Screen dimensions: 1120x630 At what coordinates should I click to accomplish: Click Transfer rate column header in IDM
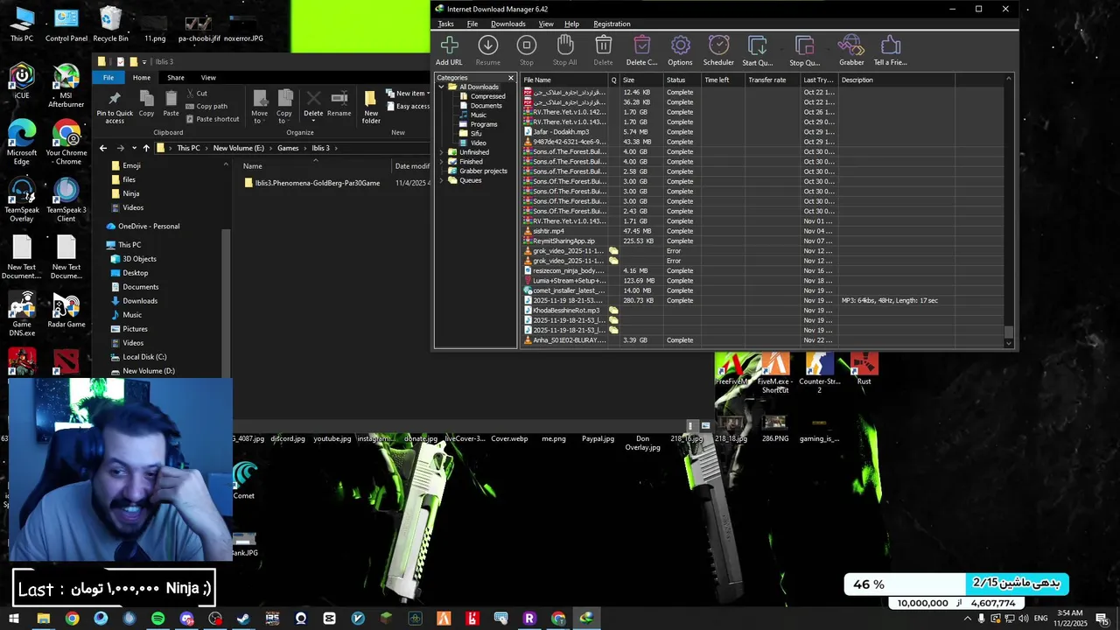(x=773, y=80)
